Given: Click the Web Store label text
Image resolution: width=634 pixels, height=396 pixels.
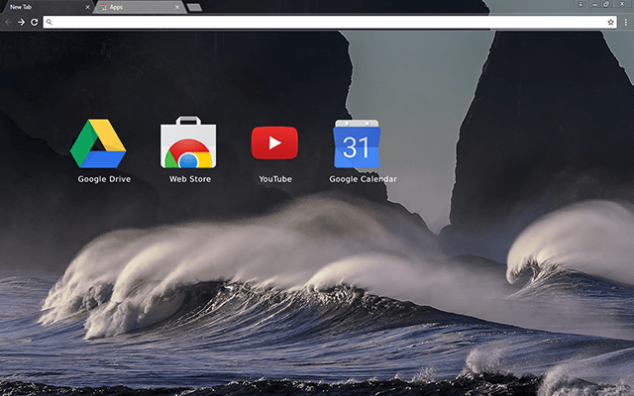Looking at the screenshot, I should pos(189,179).
